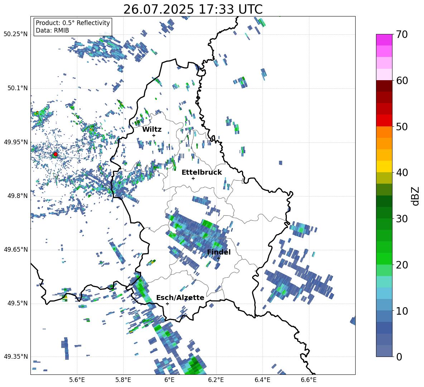Click the Ettelbruck station cross marker
This screenshot has width=424, height=387.
(193, 178)
